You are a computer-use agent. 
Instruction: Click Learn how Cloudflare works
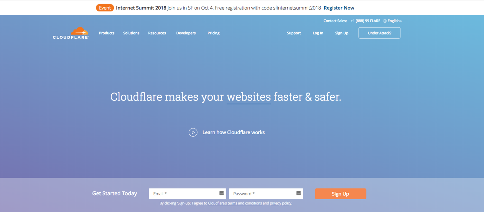234,132
